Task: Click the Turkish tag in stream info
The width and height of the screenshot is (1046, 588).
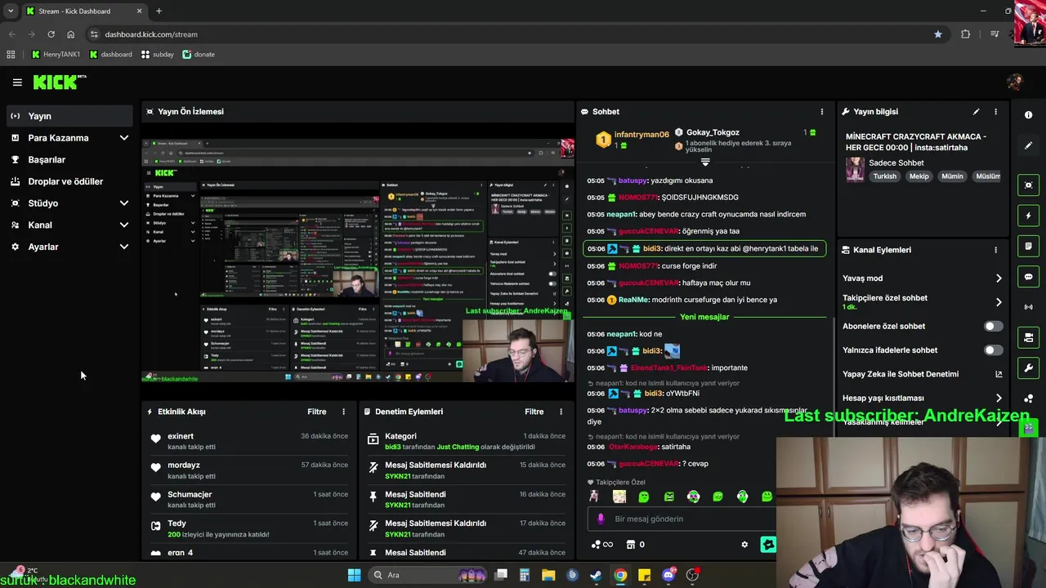Action: tap(884, 176)
